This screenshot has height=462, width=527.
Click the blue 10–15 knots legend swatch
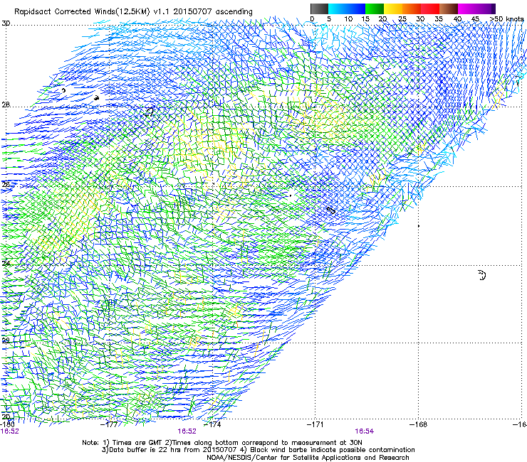[356, 9]
